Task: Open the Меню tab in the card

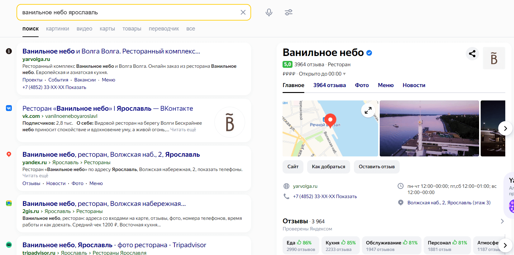Action: [x=386, y=85]
